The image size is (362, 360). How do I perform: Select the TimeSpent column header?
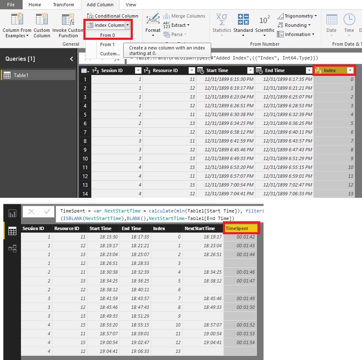coord(240,228)
